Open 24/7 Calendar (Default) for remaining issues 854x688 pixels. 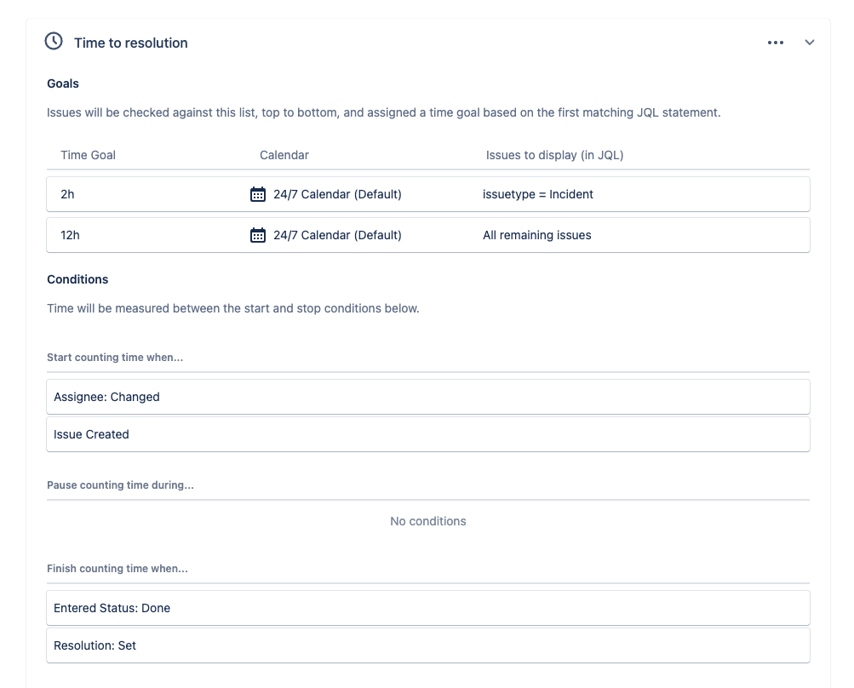click(337, 235)
